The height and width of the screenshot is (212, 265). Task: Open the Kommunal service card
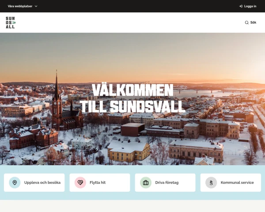(x=231, y=182)
